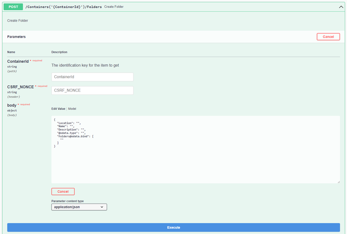This screenshot has height=234, width=347.
Task: Cancel the try-it-out mode in Parameters header
Action: point(328,37)
